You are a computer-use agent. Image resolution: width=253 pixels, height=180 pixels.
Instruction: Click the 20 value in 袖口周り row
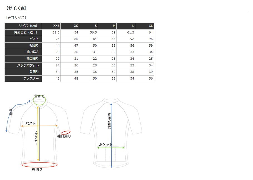point(57,59)
